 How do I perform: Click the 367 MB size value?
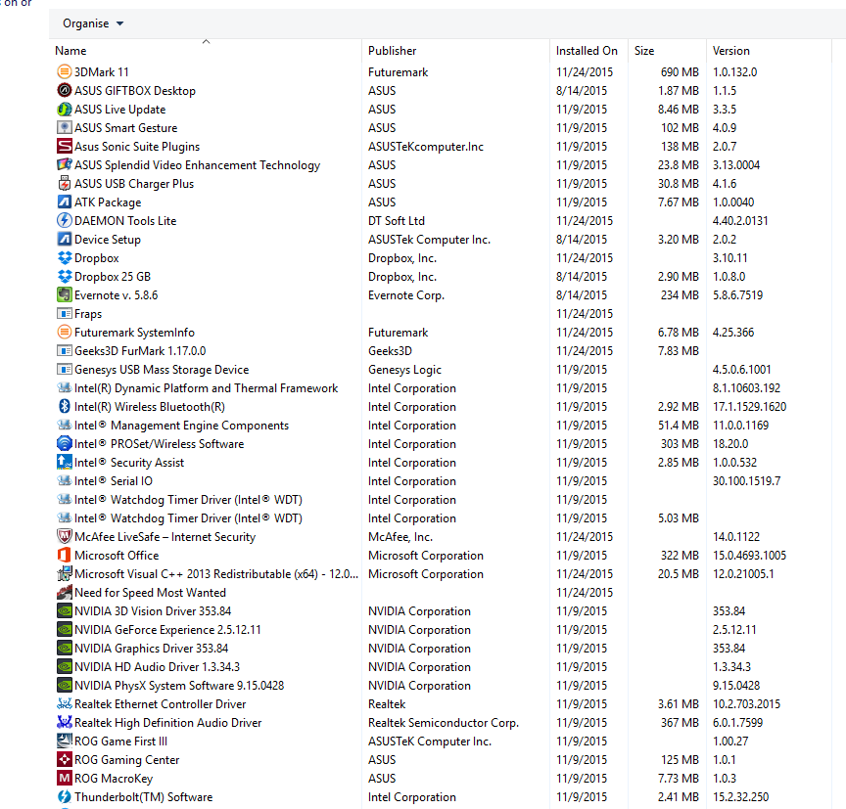pyautogui.click(x=680, y=723)
